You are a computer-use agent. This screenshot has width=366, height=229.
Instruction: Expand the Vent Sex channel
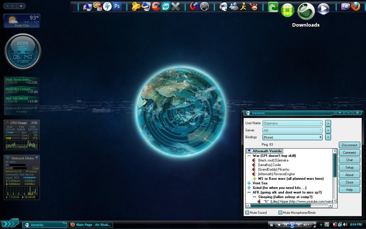(249, 183)
